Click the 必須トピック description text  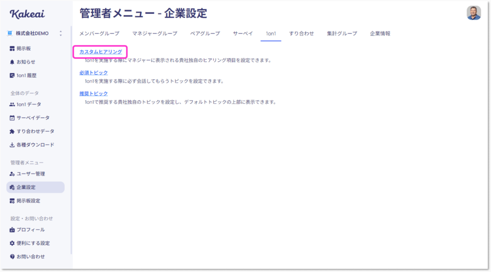coord(154,81)
